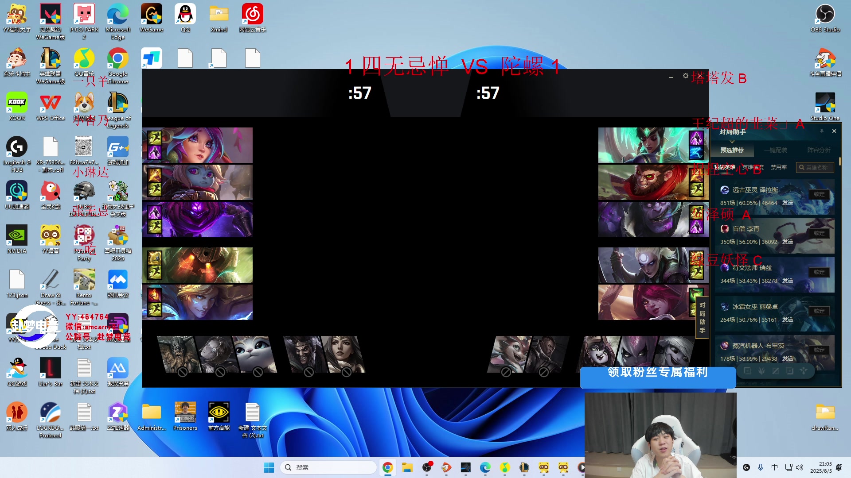Click Xerath champion avatar in recommendation list
The height and width of the screenshot is (478, 851).
pos(725,190)
